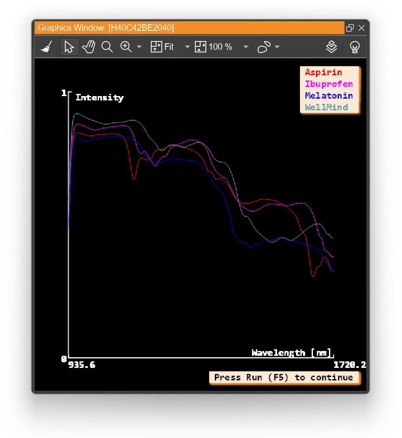Select the WellMind legend entry
The width and height of the screenshot is (402, 438).
[x=326, y=107]
